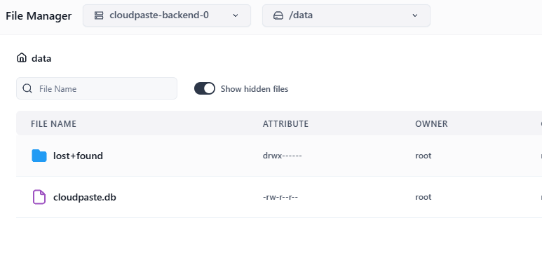The image size is (542, 272).
Task: Click the ATTRIBUTE column header
Action: click(285, 123)
